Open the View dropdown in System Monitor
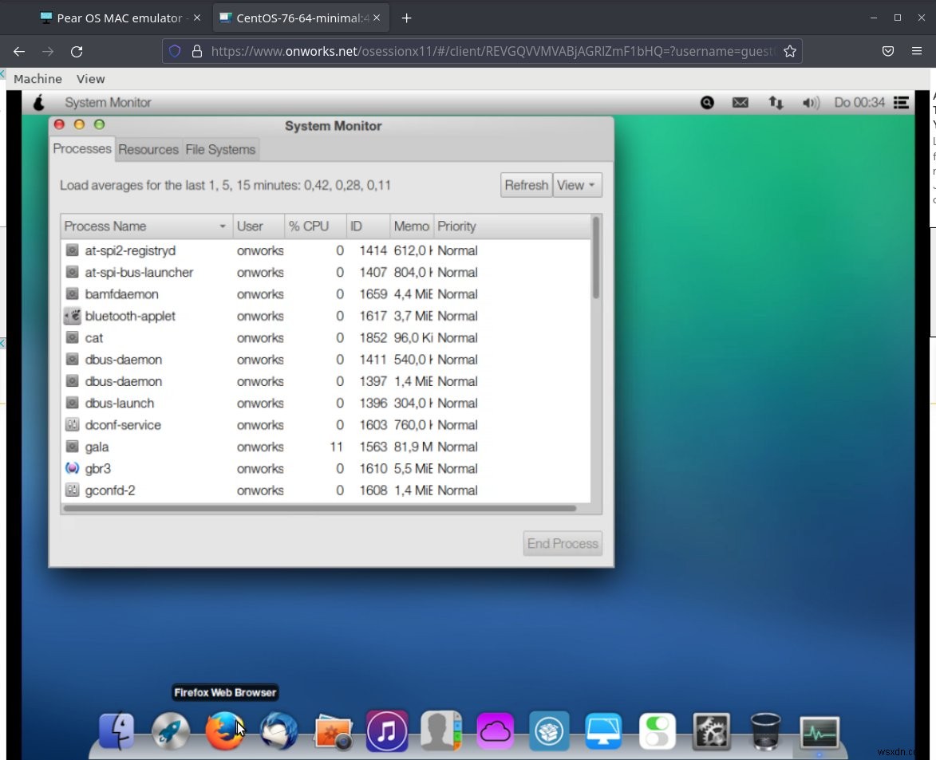This screenshot has width=936, height=760. click(577, 184)
